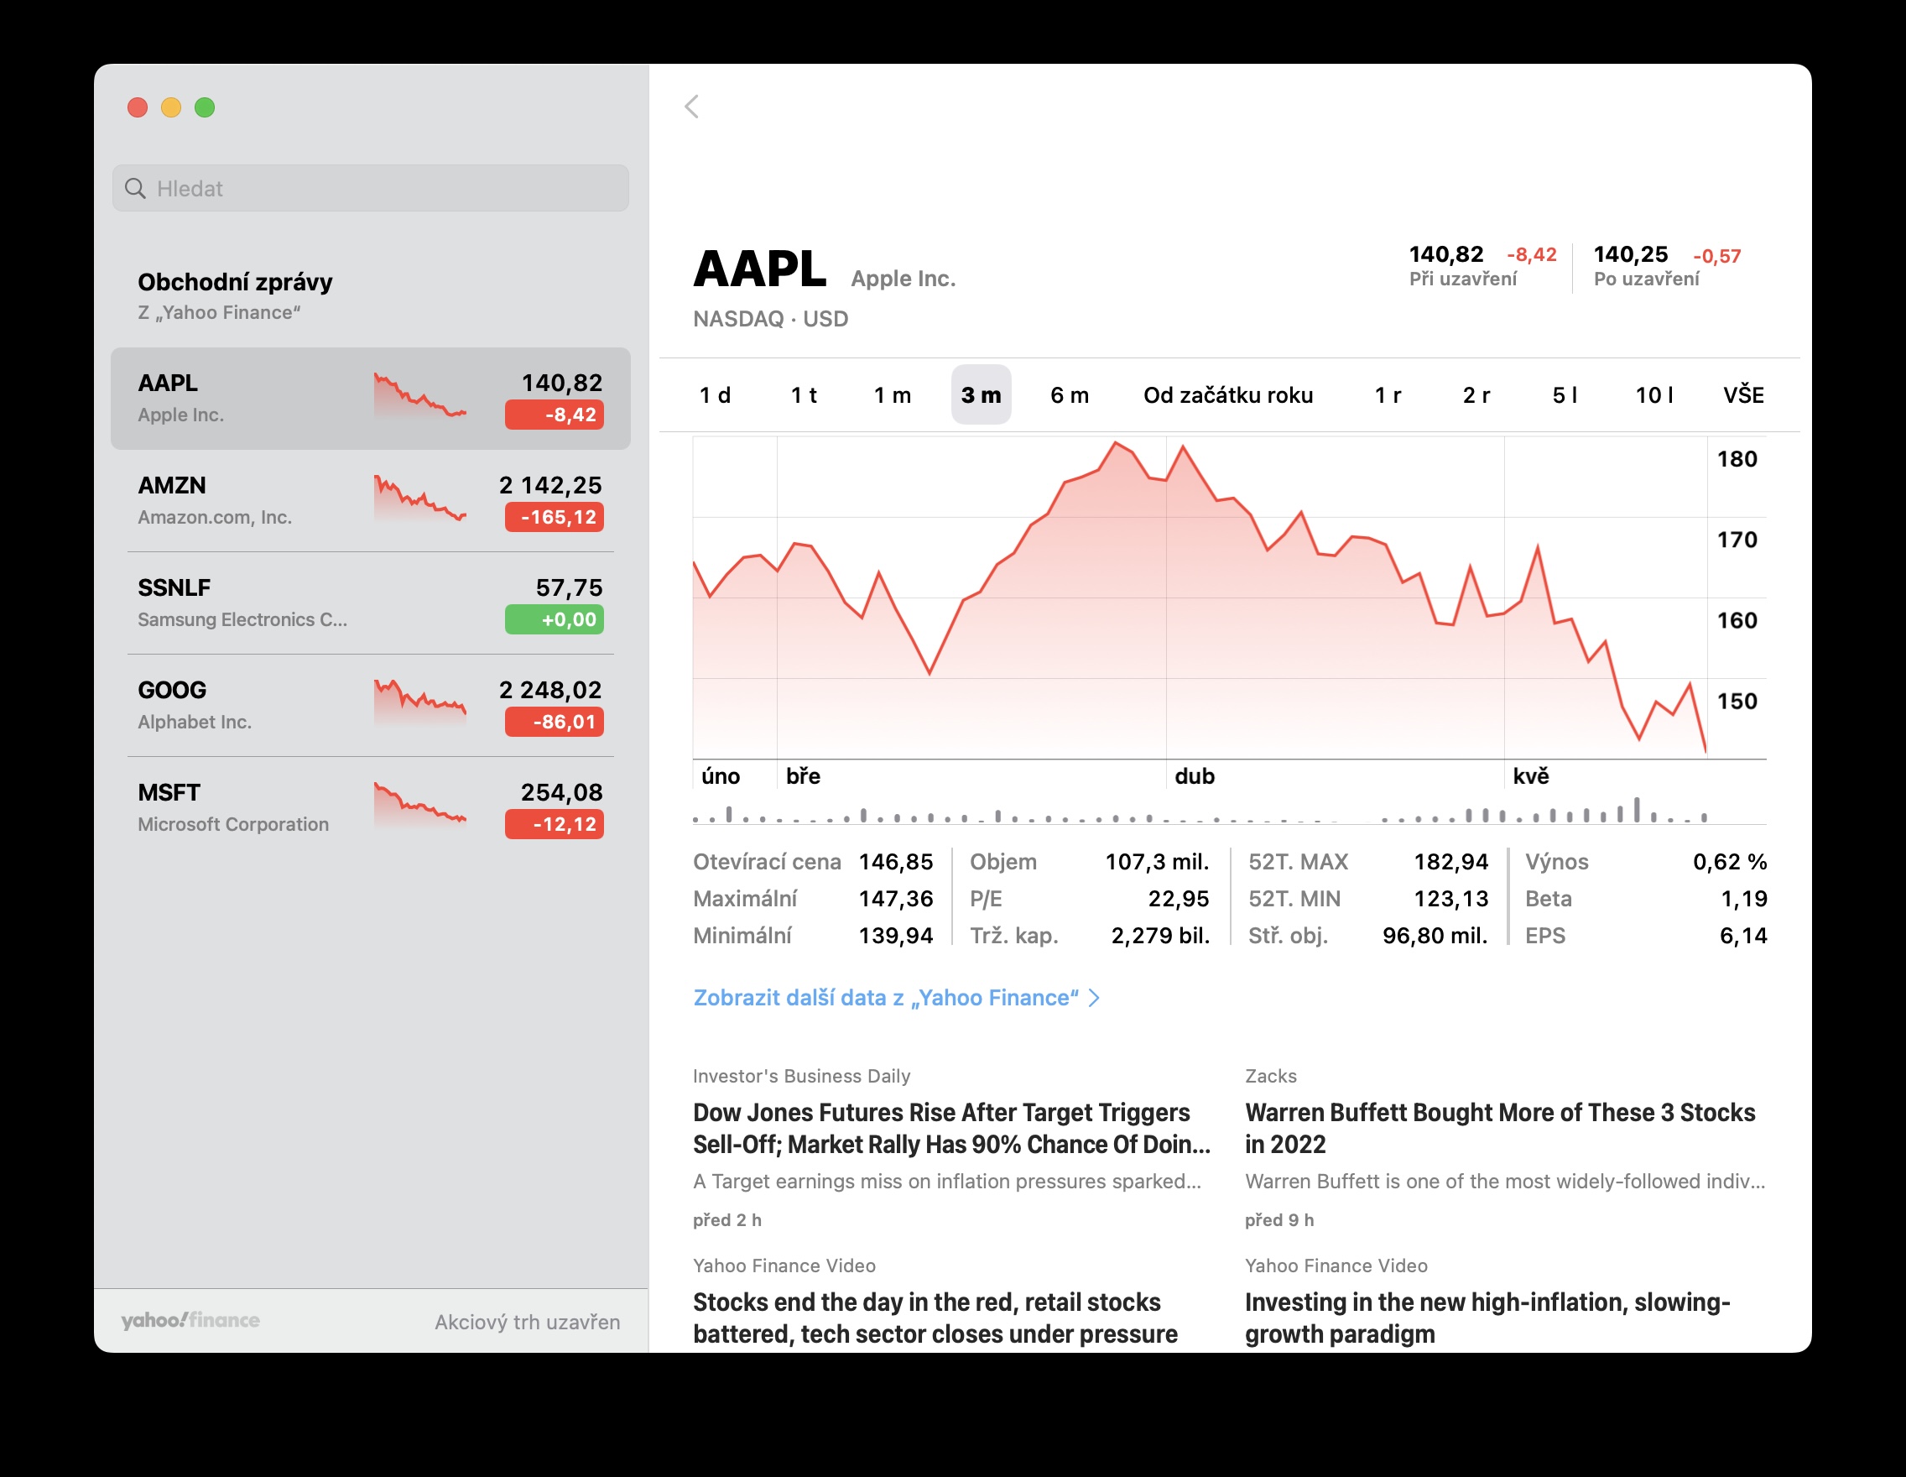Click the MSFT sparkline mini chart
1906x1477 pixels.
coord(419,805)
